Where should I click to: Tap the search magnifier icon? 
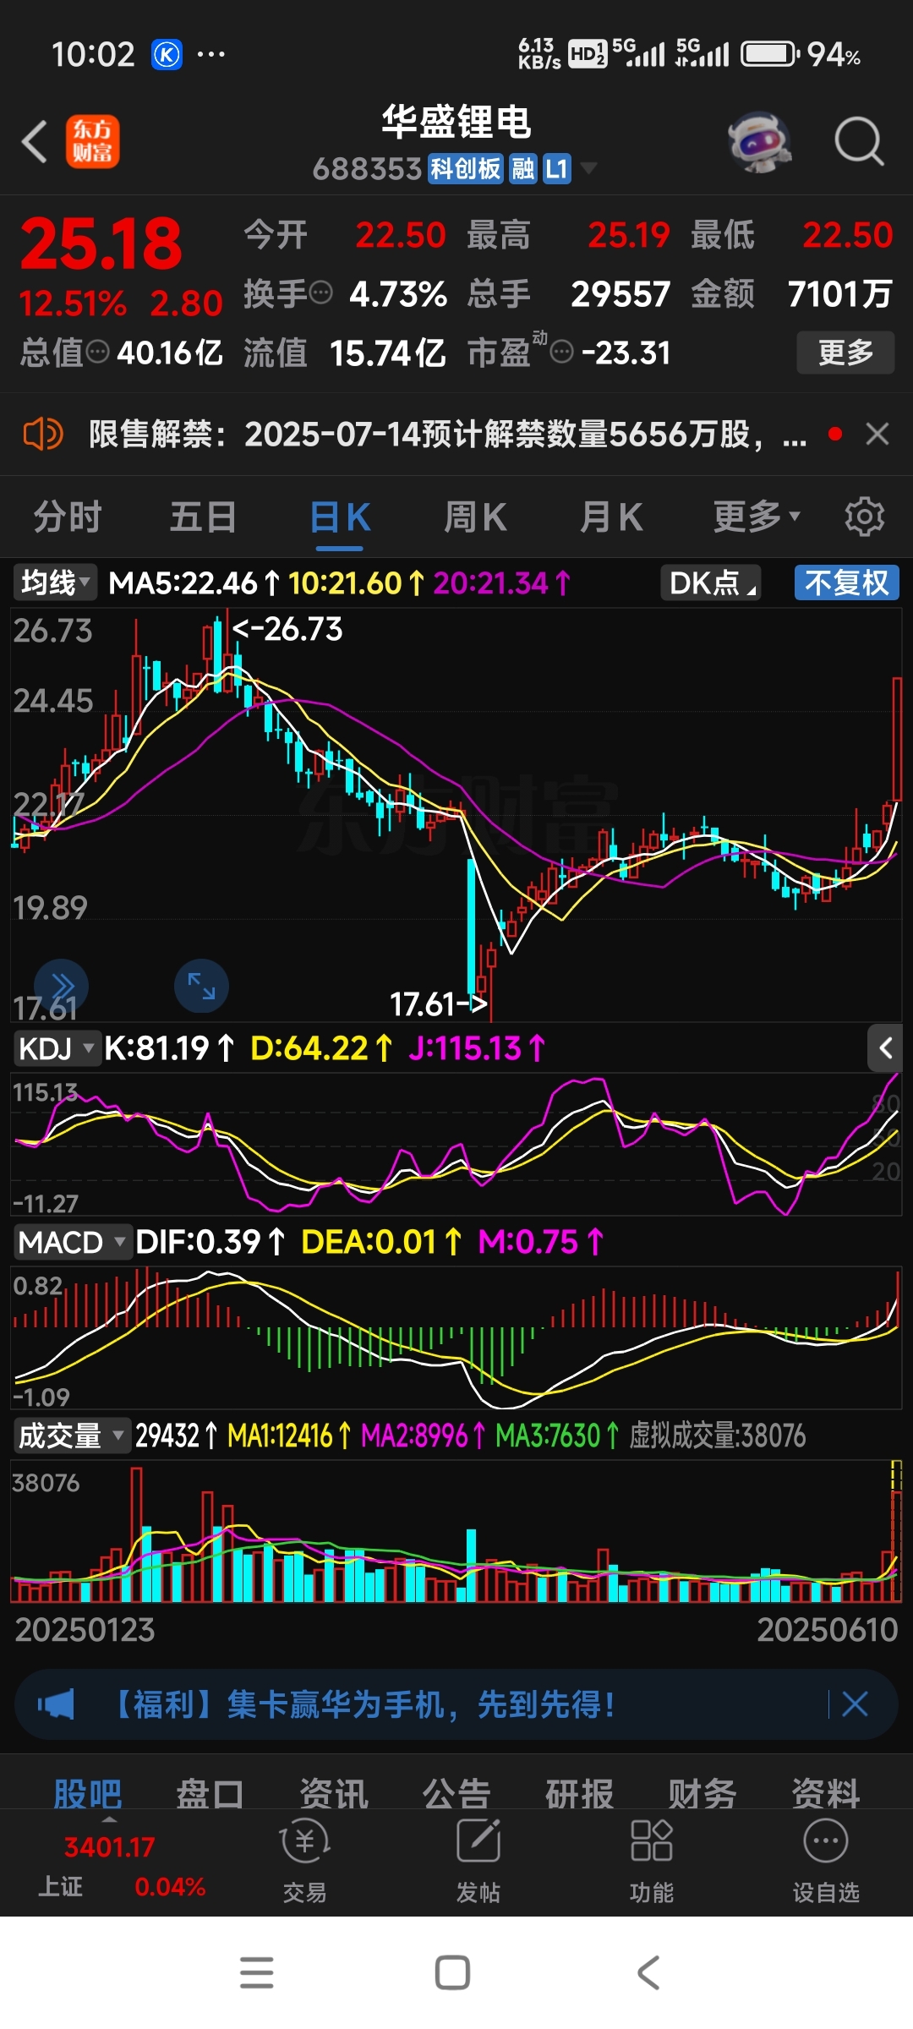pos(859,141)
